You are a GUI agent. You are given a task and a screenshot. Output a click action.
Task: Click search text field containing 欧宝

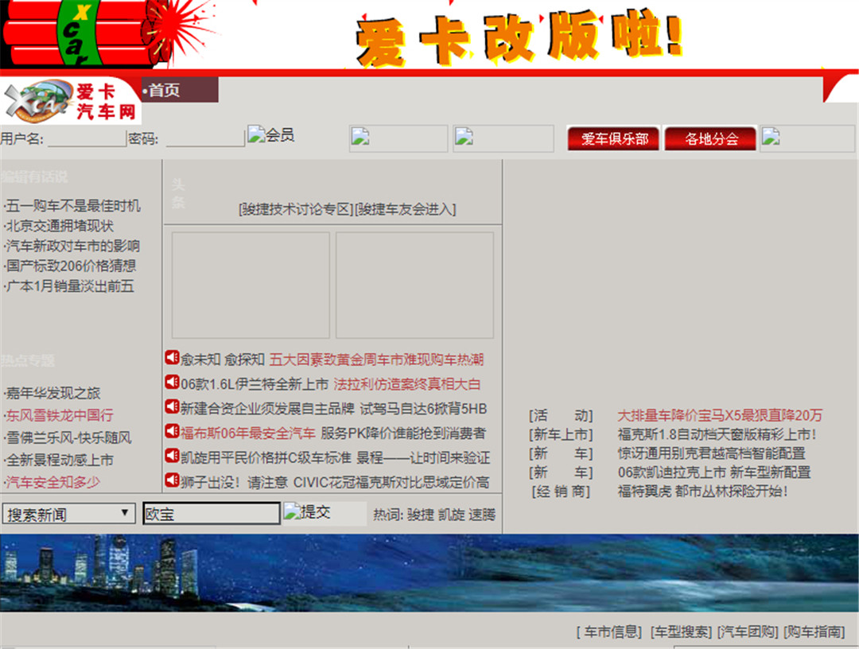pyautogui.click(x=212, y=514)
